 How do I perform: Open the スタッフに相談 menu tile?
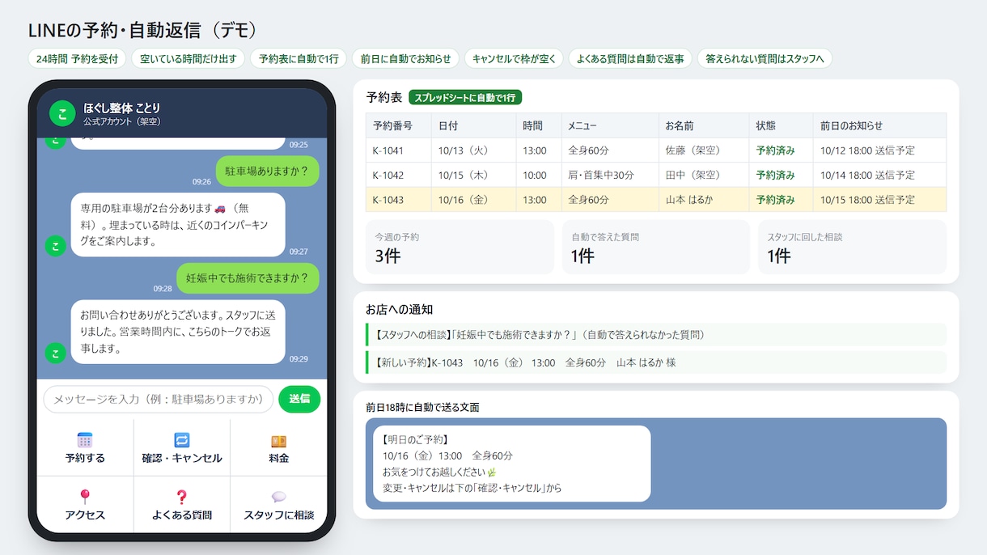pyautogui.click(x=279, y=504)
